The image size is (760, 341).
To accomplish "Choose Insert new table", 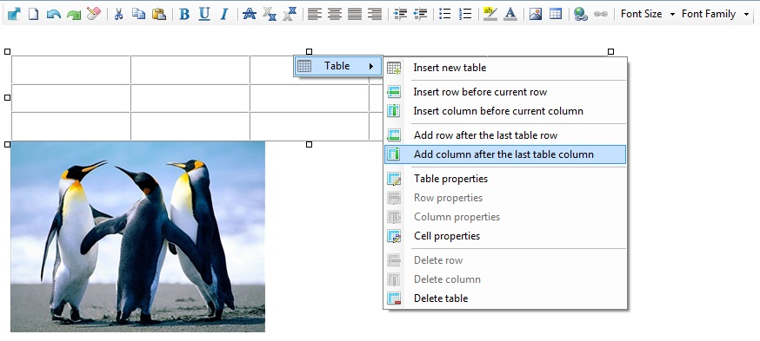I will [505, 68].
